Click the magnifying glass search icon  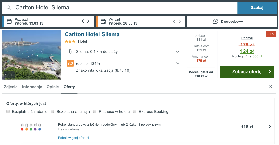pyautogui.click(x=9, y=8)
